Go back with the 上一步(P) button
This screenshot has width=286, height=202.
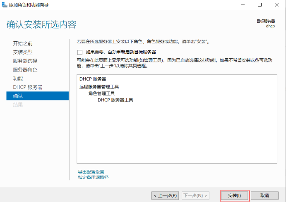165,196
